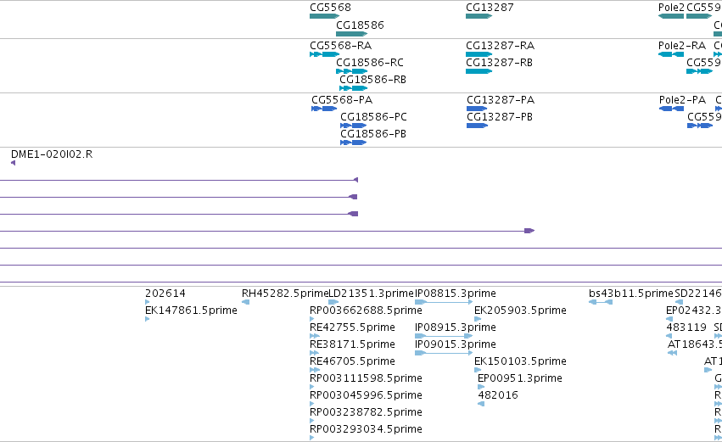Select the CG18586 gene feature bar
Image resolution: width=722 pixels, height=442 pixels.
[352, 34]
